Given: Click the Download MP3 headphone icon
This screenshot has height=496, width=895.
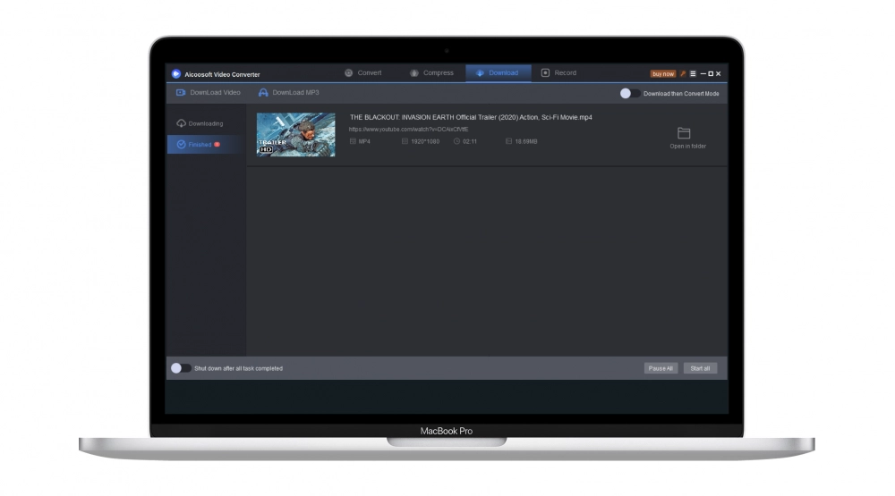Looking at the screenshot, I should click(x=263, y=93).
